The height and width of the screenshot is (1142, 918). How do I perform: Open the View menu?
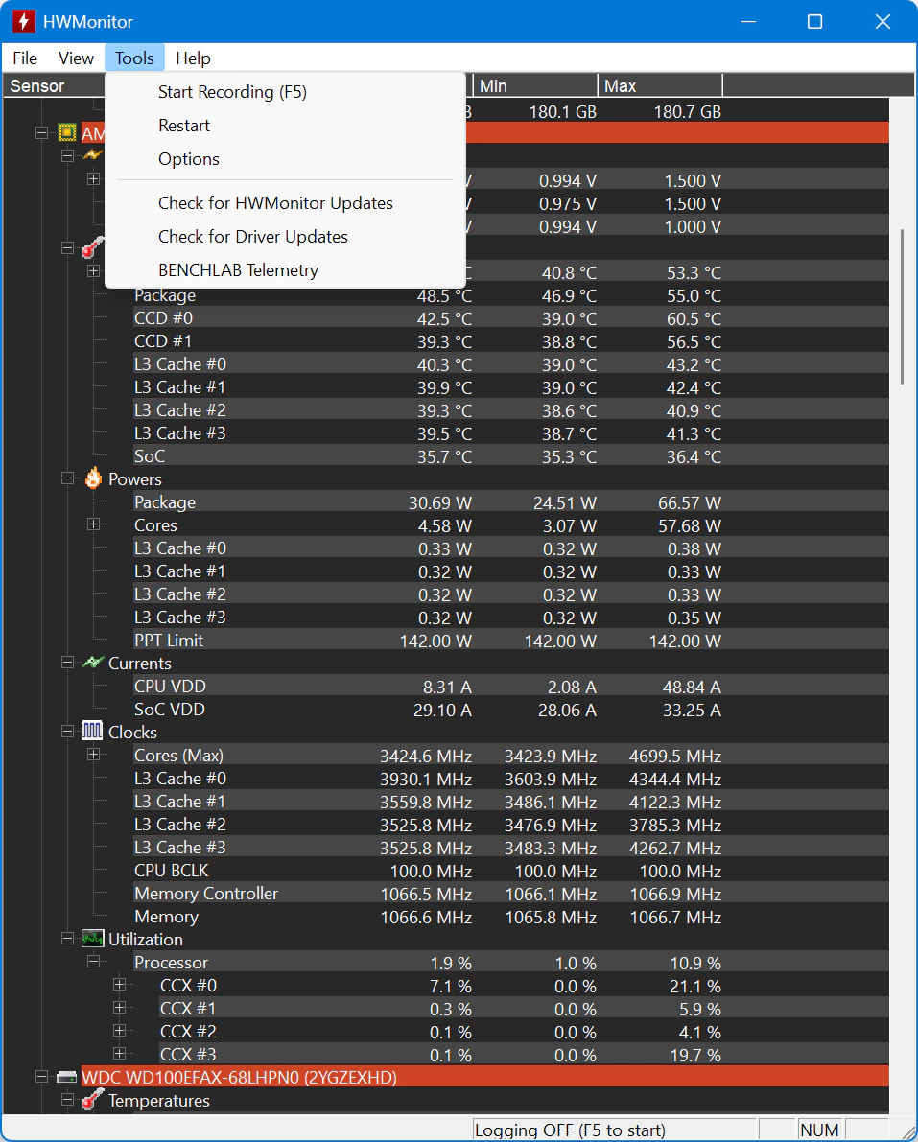tap(76, 58)
